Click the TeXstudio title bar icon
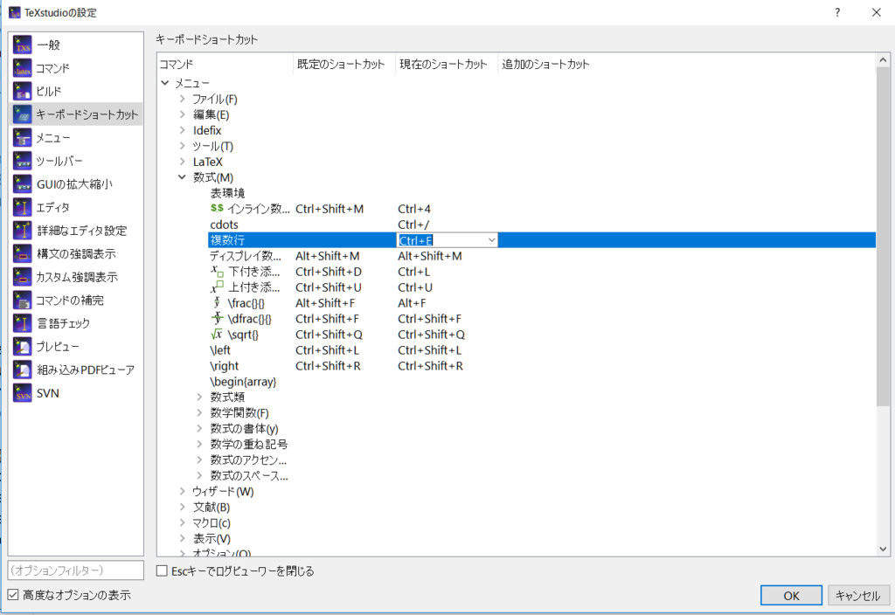Viewport: 895px width, 615px height. [14, 12]
